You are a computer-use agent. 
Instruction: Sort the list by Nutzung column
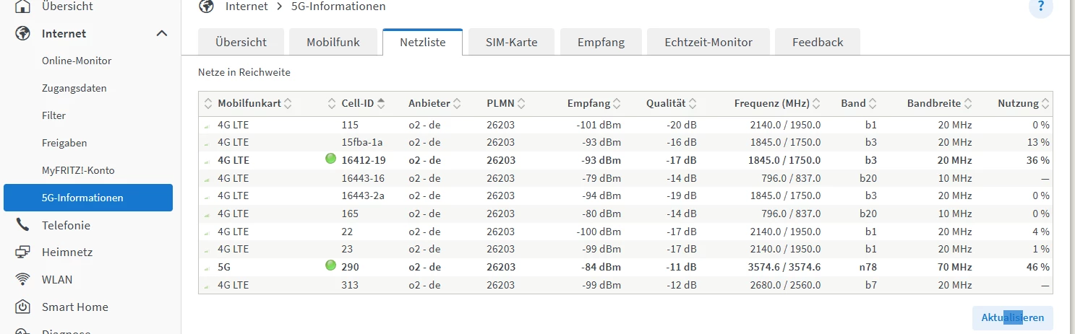click(1018, 103)
